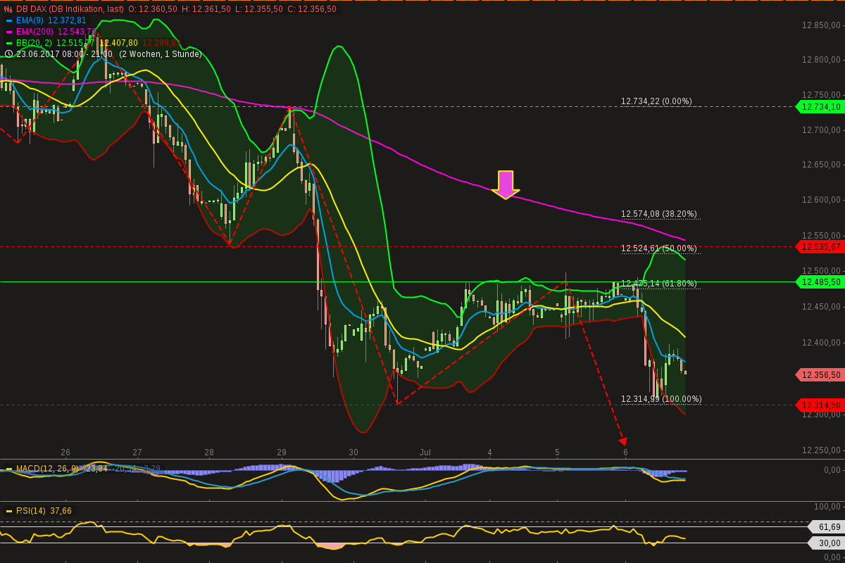Click the red 12.314,50 price tag

point(819,405)
